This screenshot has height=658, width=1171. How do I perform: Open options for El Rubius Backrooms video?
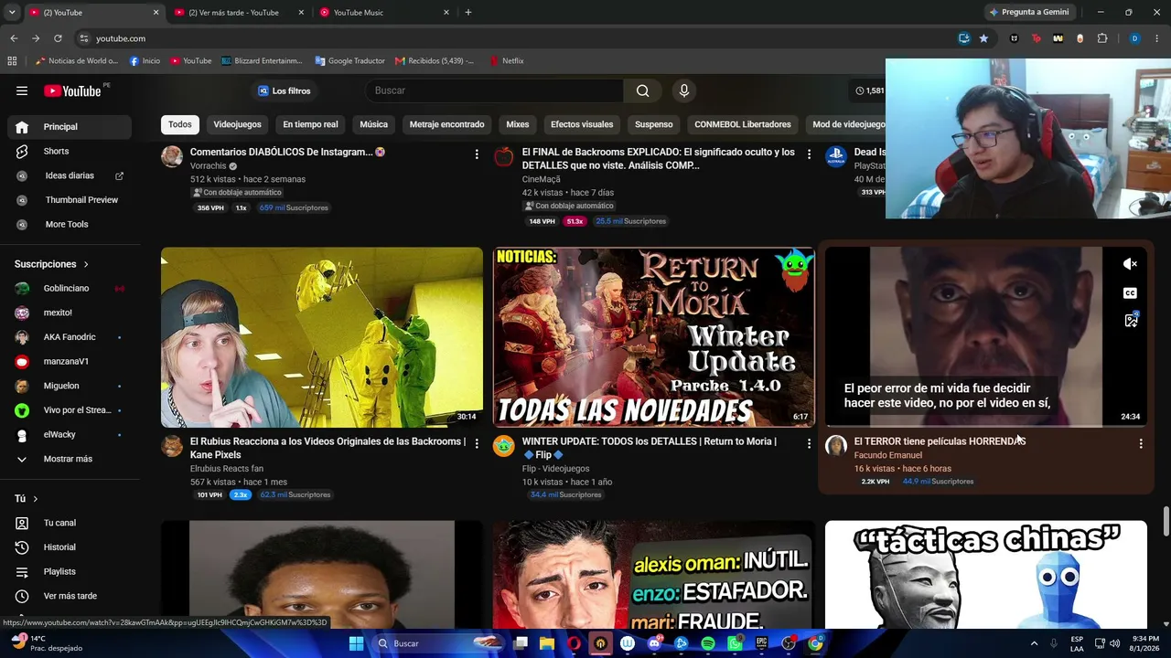coord(477,443)
